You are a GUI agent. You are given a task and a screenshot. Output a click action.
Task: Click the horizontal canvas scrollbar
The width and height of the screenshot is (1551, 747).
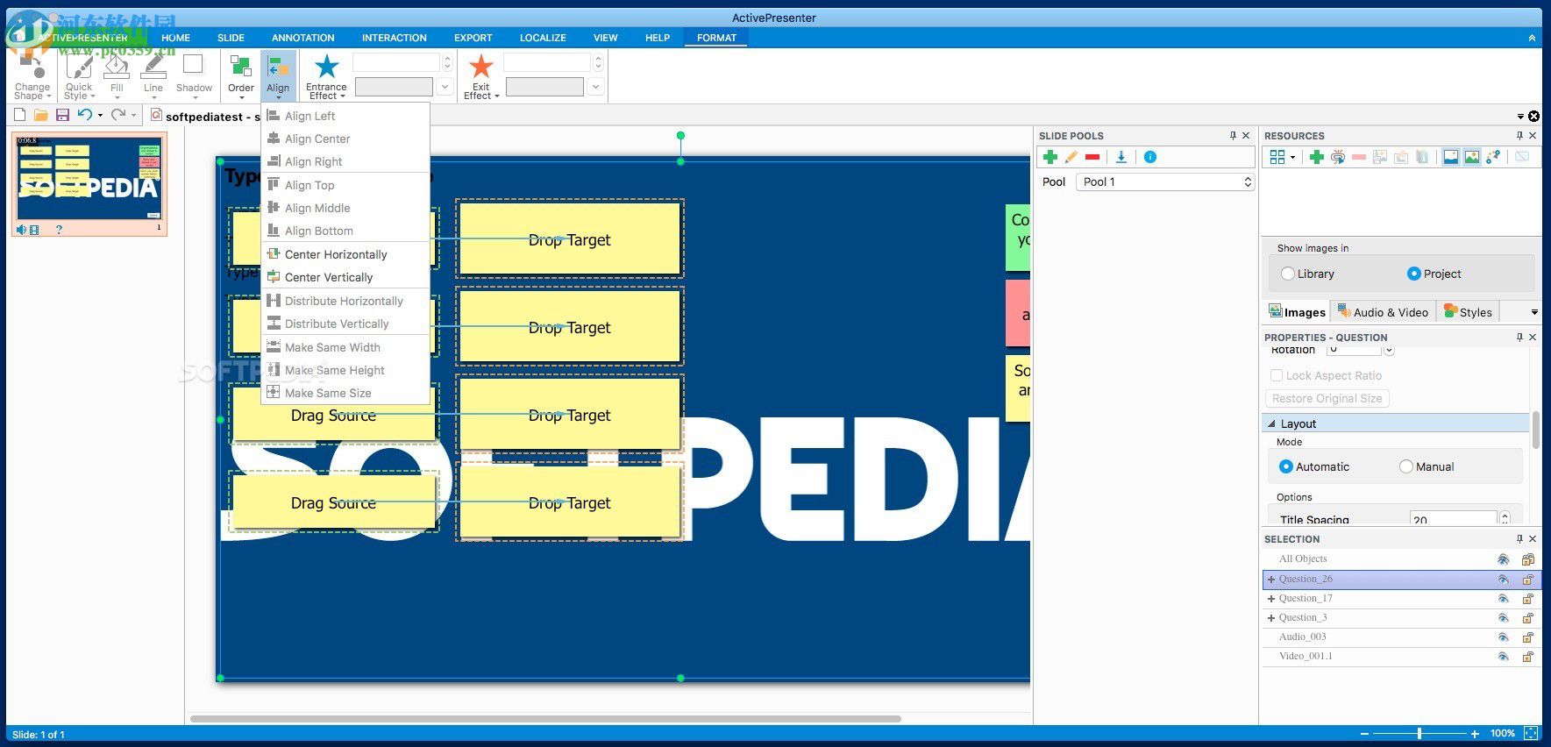pyautogui.click(x=545, y=719)
